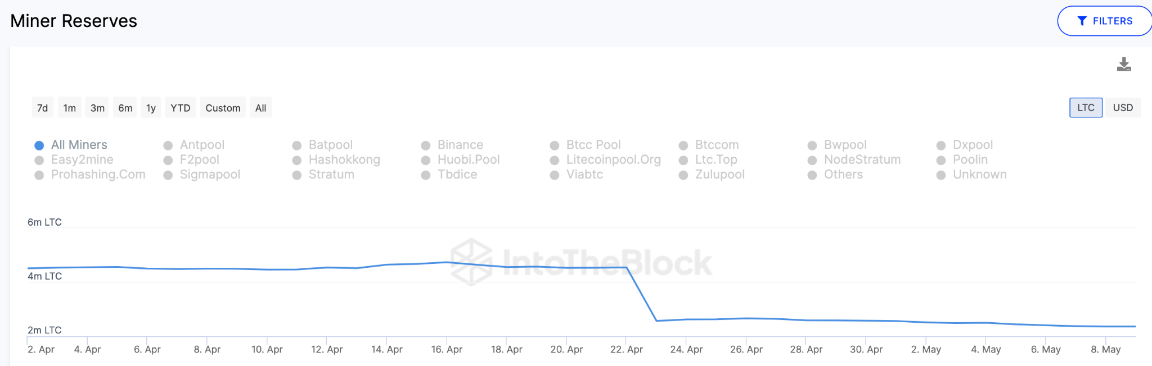The width and height of the screenshot is (1152, 366).
Task: Open the Filters button
Action: point(1104,21)
